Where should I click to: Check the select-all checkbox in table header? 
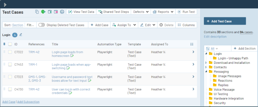(10, 44)
